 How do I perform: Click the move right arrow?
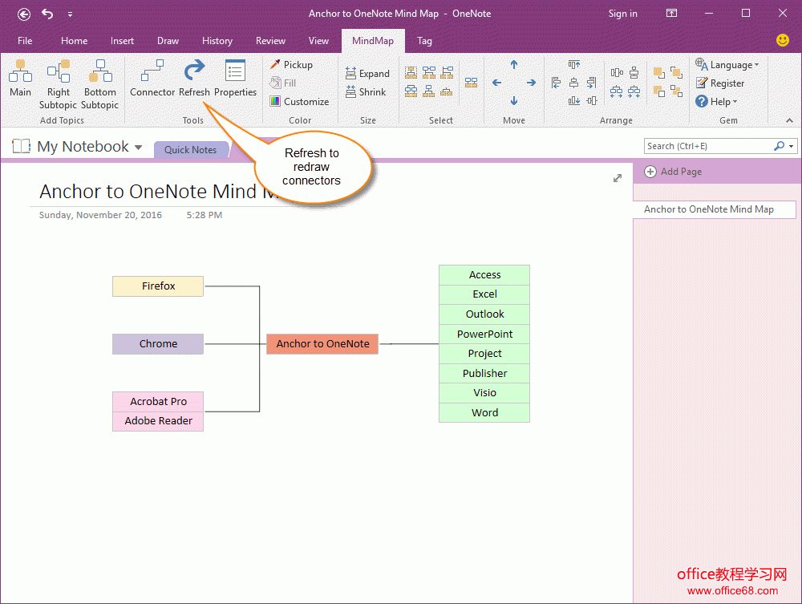531,83
